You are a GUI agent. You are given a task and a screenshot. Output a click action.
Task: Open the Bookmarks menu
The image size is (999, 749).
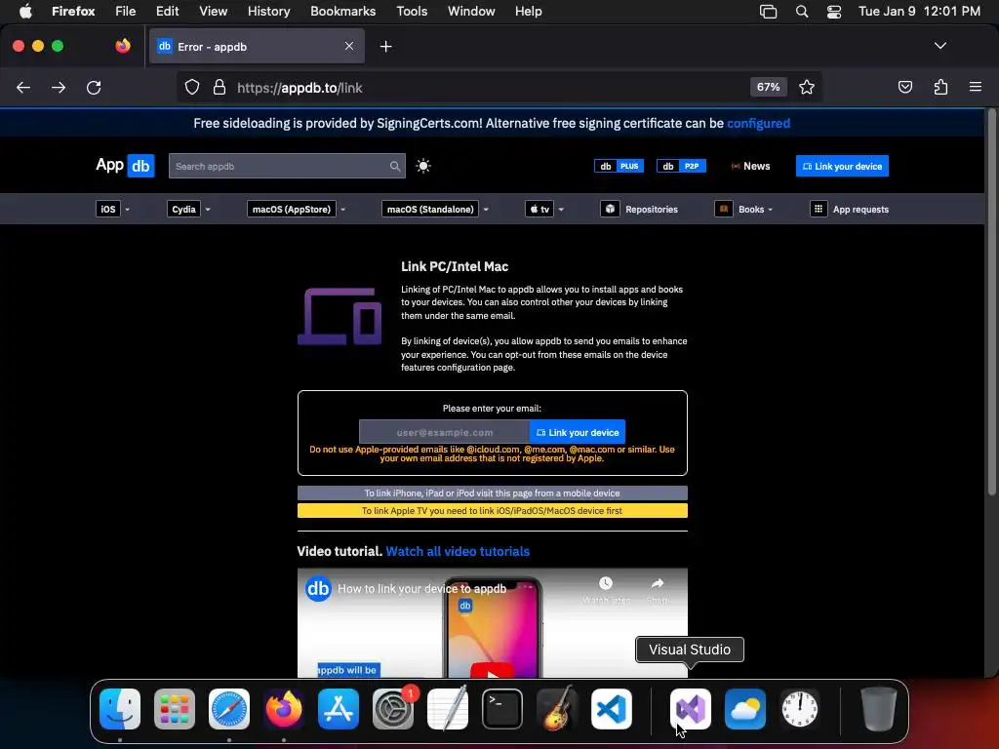342,11
